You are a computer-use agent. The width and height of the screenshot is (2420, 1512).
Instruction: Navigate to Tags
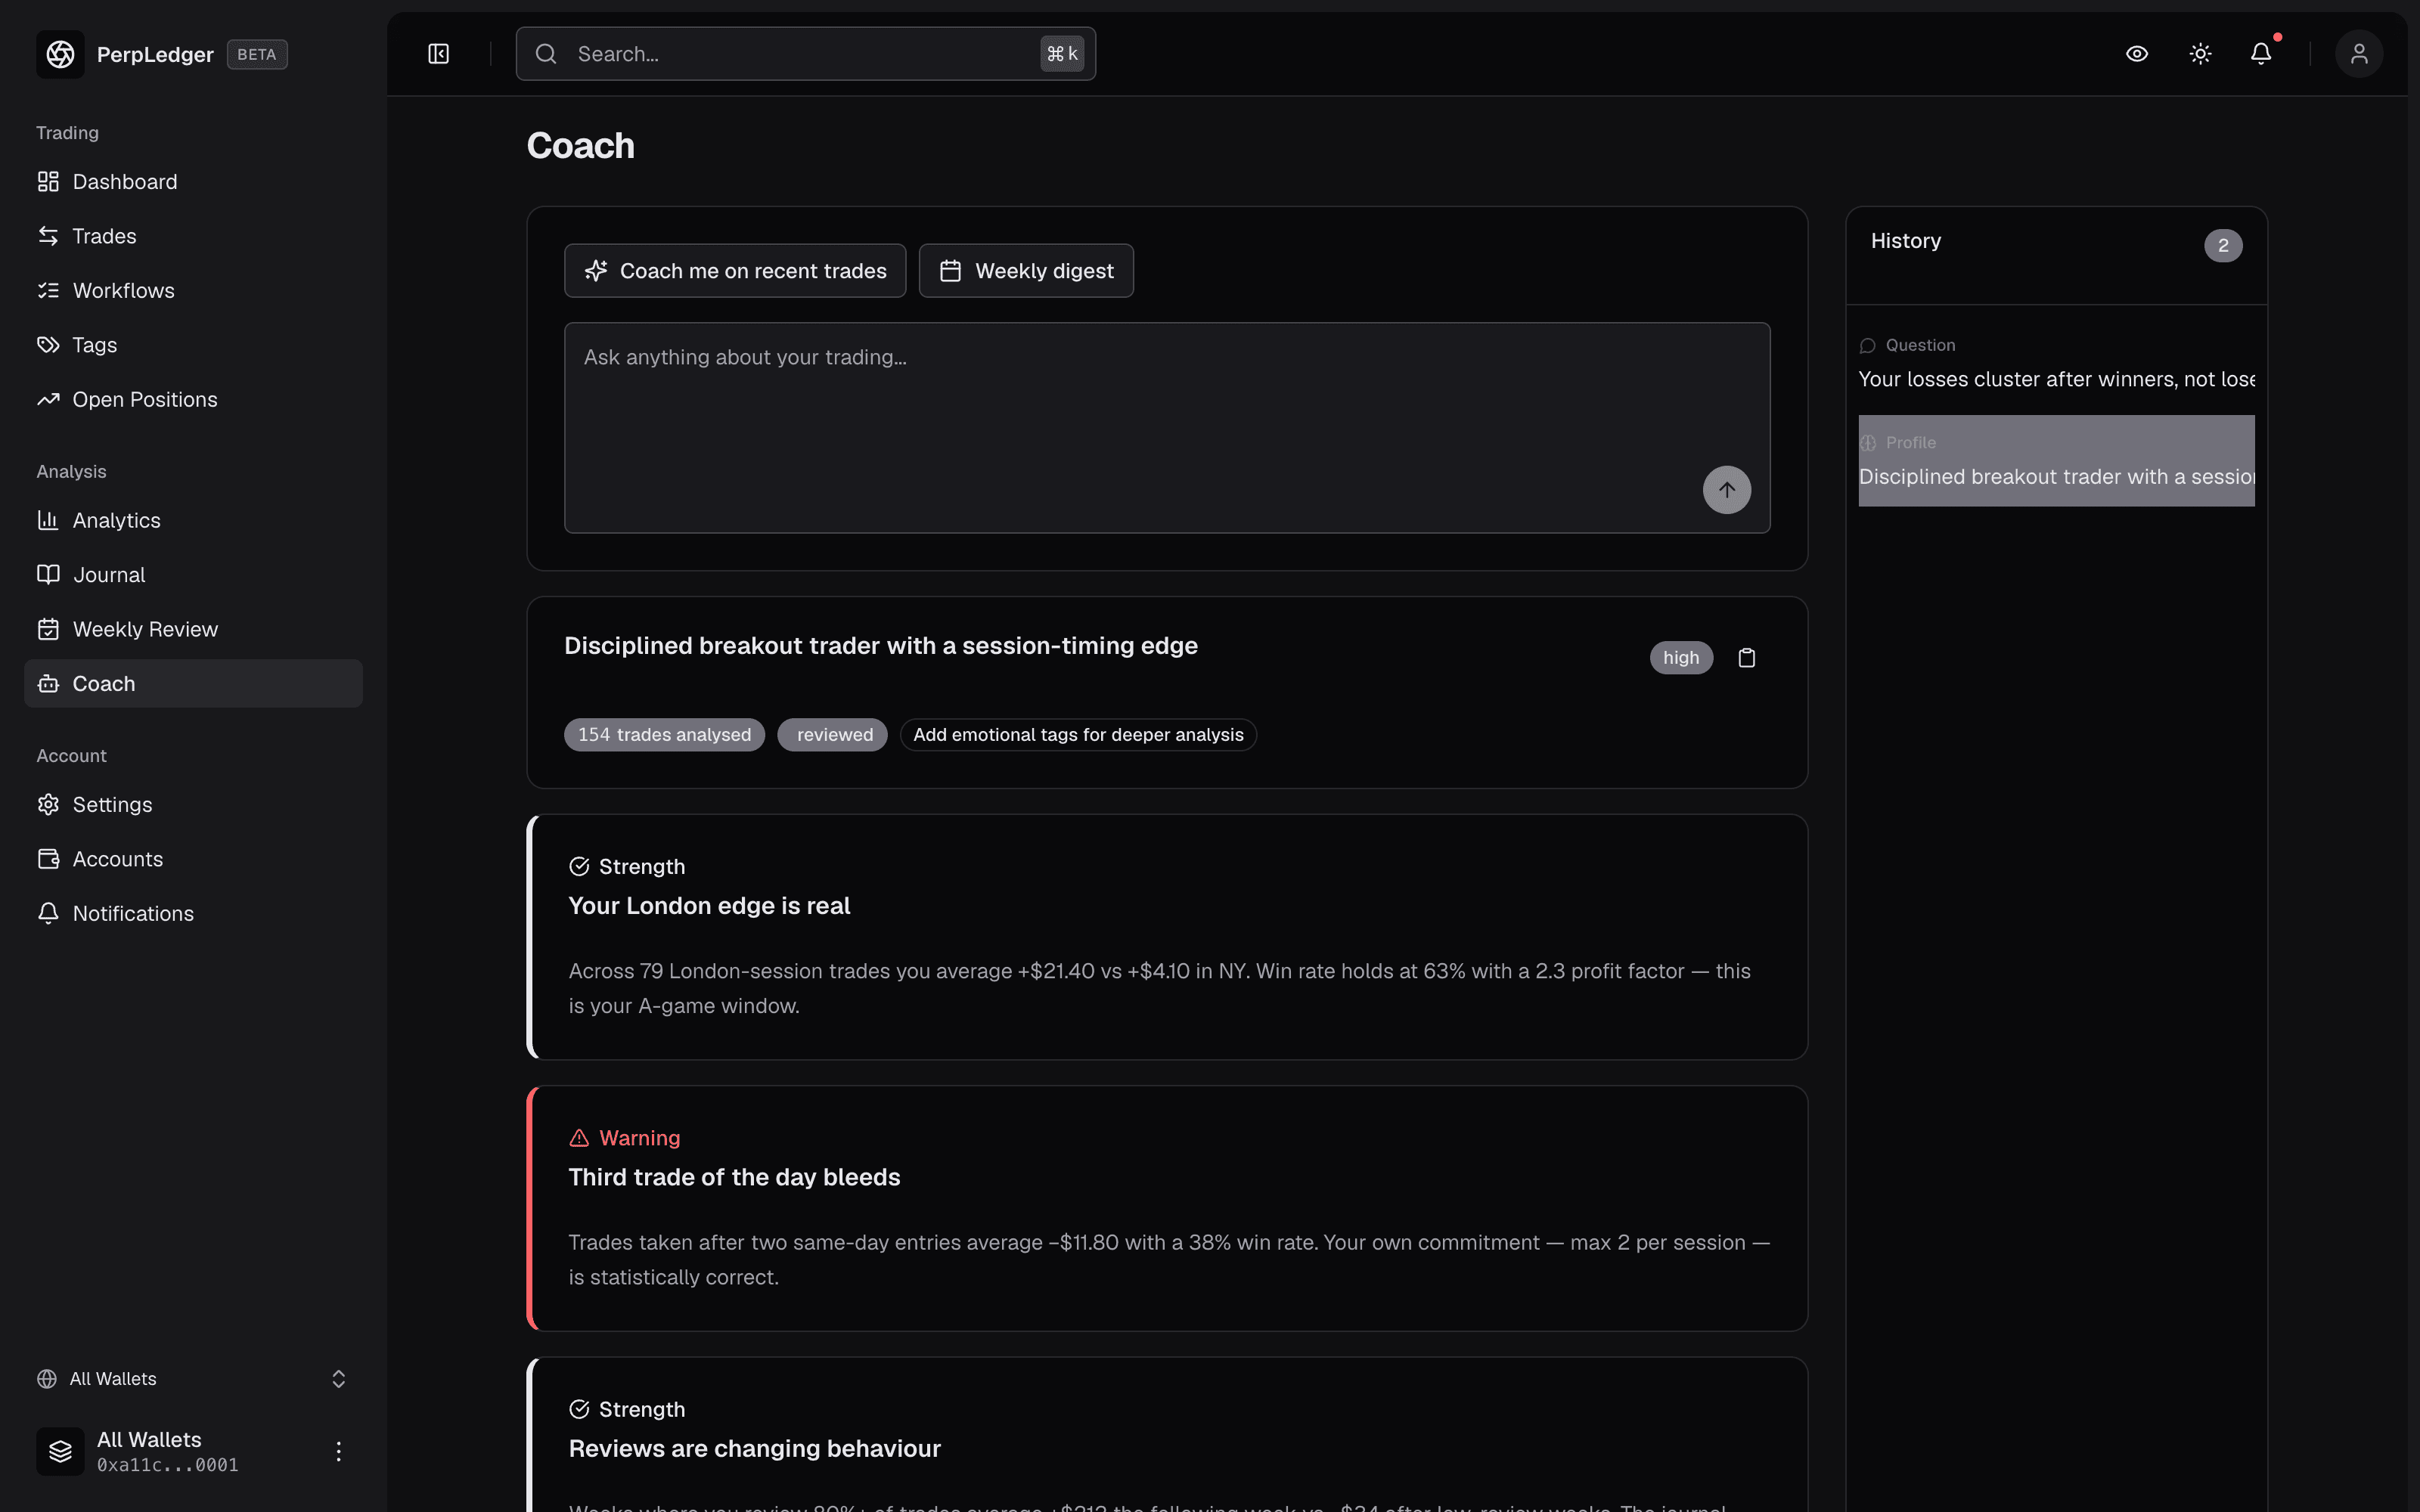(x=193, y=345)
